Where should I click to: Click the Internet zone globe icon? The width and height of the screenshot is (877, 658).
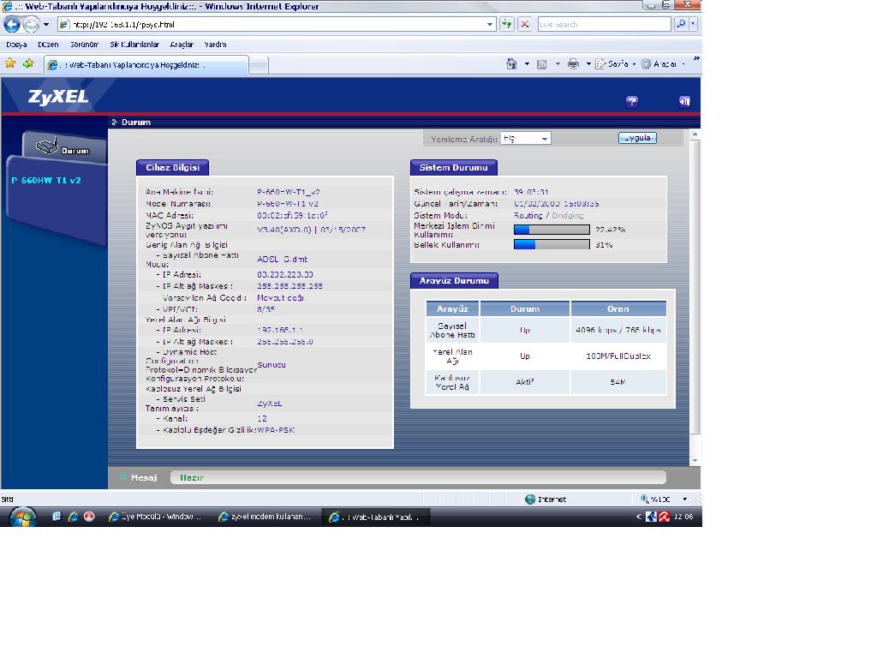click(x=530, y=499)
